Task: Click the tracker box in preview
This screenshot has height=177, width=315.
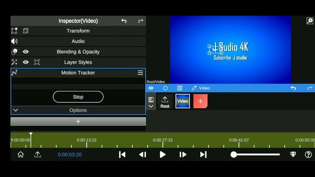Action: [x=216, y=49]
